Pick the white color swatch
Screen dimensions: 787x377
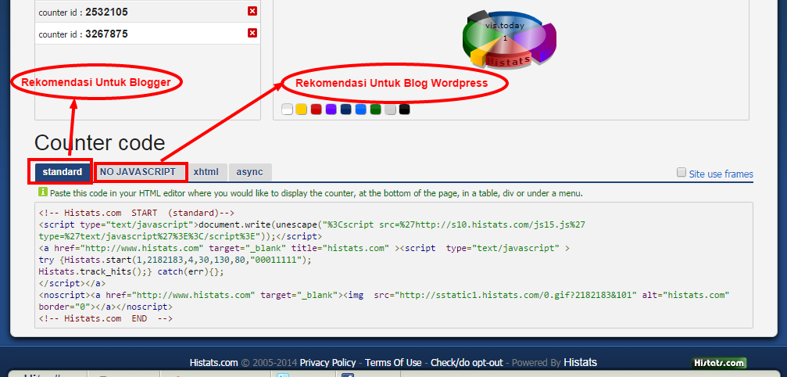287,109
